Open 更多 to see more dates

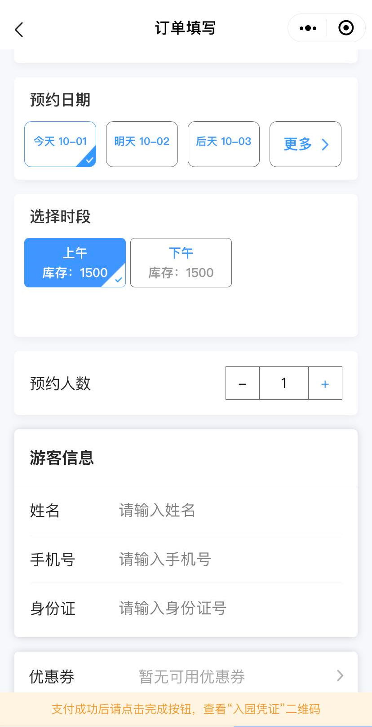click(x=306, y=144)
